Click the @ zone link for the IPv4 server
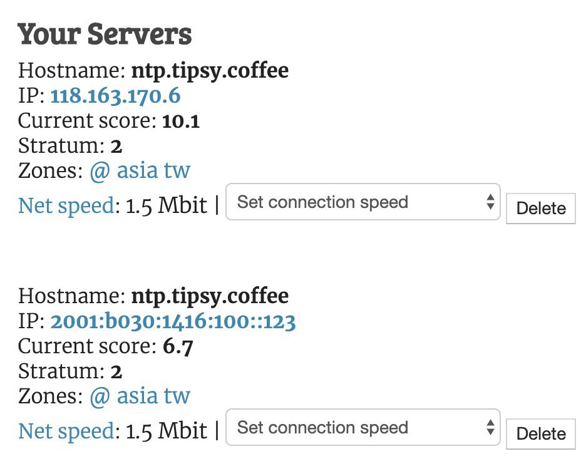Viewport: 586px width, 466px height. (x=100, y=170)
